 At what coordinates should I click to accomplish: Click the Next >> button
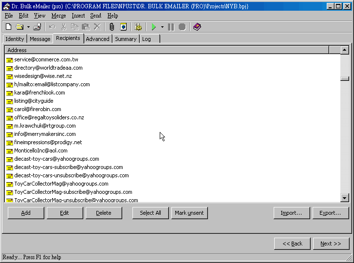click(331, 244)
